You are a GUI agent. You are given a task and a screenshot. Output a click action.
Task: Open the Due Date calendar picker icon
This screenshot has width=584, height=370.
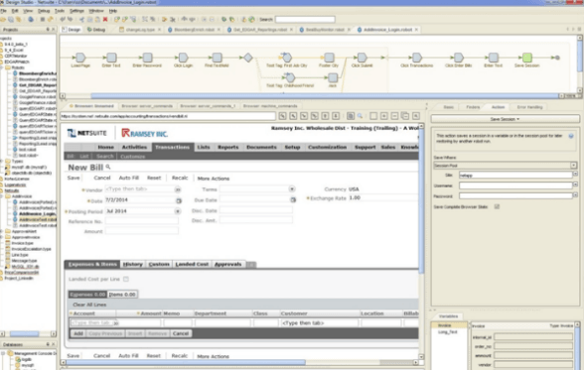pos(293,200)
